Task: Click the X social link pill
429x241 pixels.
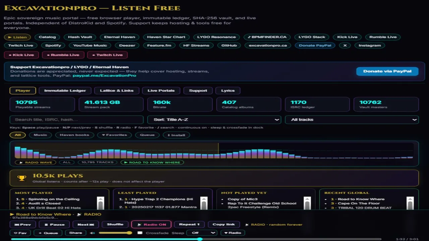Action: [345, 46]
